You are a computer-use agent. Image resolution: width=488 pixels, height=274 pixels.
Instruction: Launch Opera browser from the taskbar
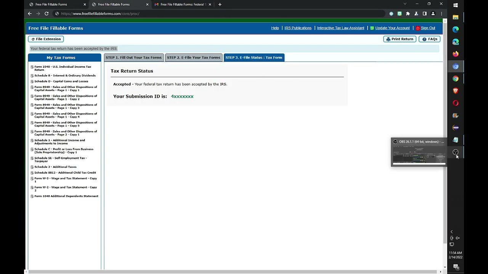(x=456, y=103)
